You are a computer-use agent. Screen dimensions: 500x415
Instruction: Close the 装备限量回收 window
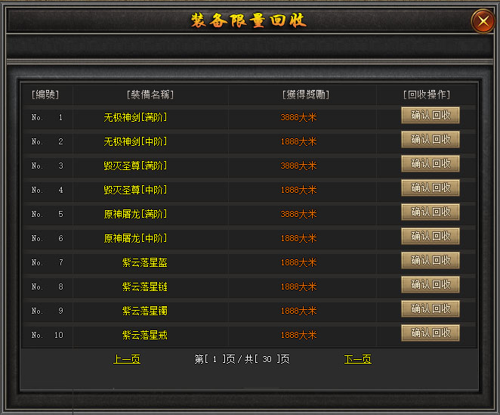483,21
